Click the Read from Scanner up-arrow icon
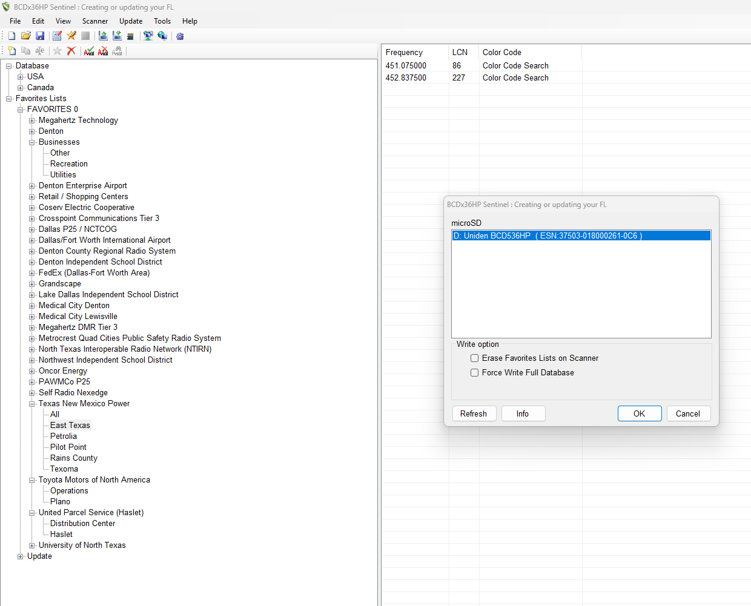Viewport: 751px width, 606px height. pos(103,36)
